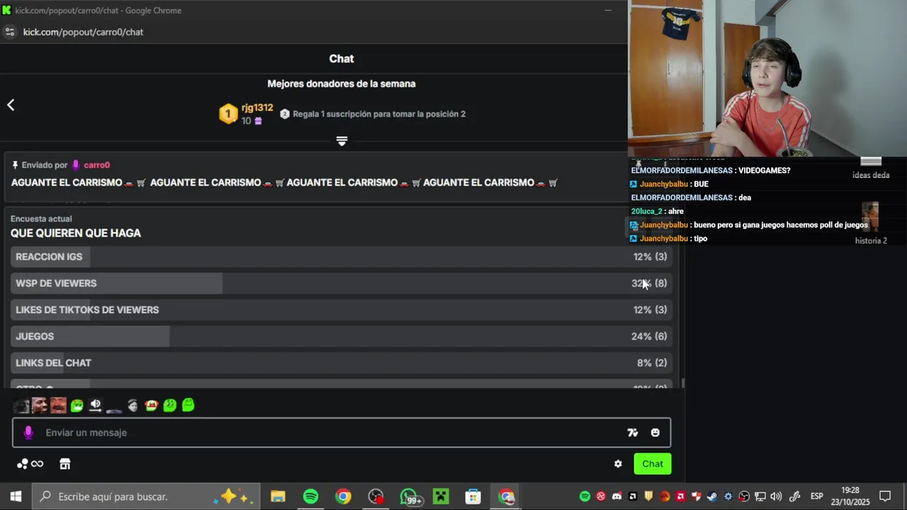The image size is (907, 510).
Task: Focus the Enviar un mensaje input
Action: [342, 433]
